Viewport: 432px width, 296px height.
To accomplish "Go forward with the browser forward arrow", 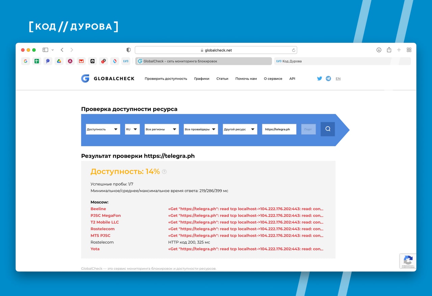I will click(x=72, y=50).
